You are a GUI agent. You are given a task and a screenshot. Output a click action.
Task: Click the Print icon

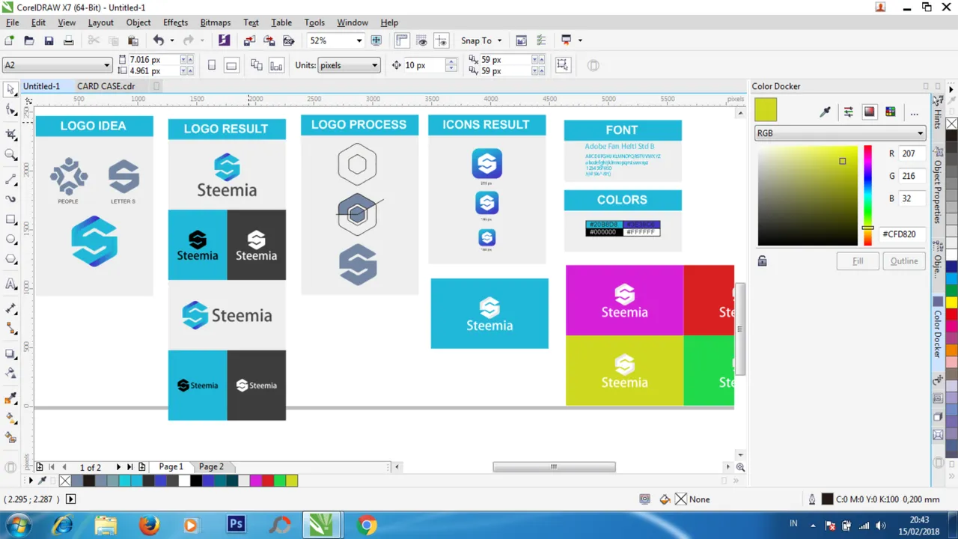point(68,40)
